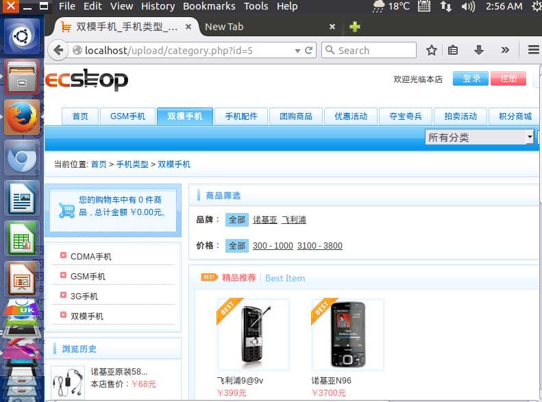
Task: Open 手机类型 in the breadcrumb
Action: click(x=132, y=164)
